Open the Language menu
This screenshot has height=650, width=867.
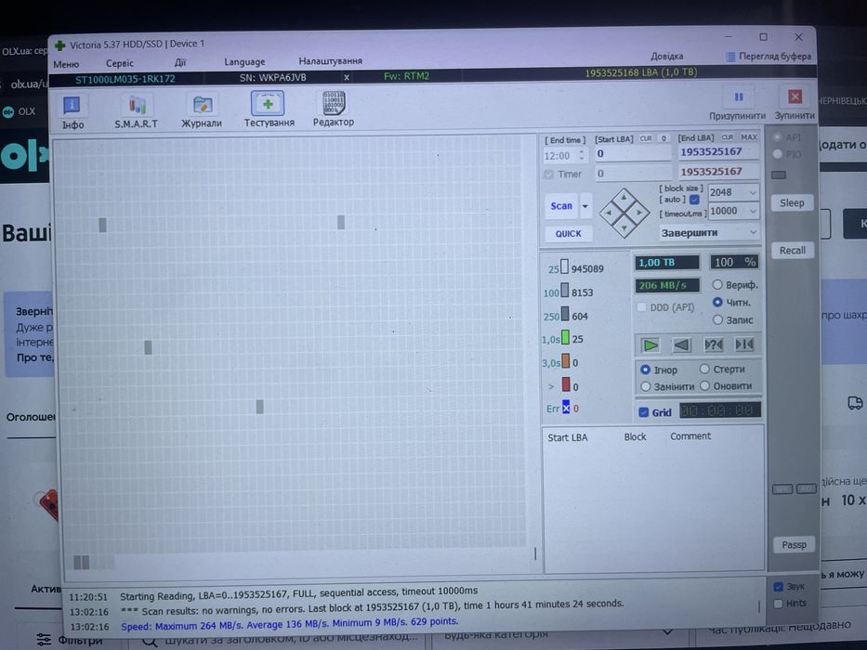coord(244,62)
